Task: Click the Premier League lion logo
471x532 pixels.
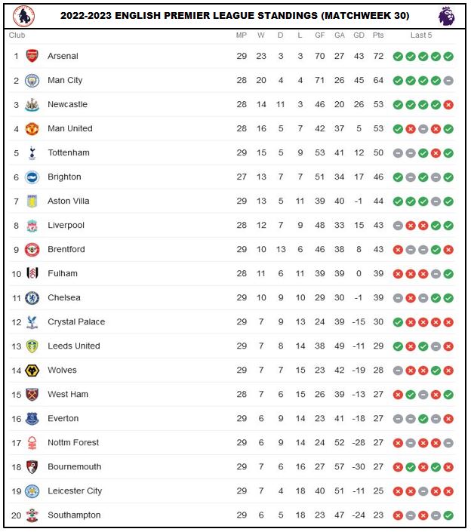Action: pyautogui.click(x=447, y=16)
